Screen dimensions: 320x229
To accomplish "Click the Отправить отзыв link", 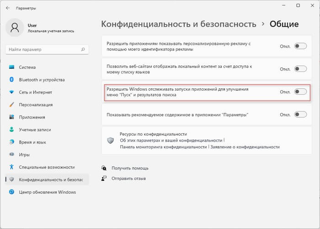I will pyautogui.click(x=128, y=179).
